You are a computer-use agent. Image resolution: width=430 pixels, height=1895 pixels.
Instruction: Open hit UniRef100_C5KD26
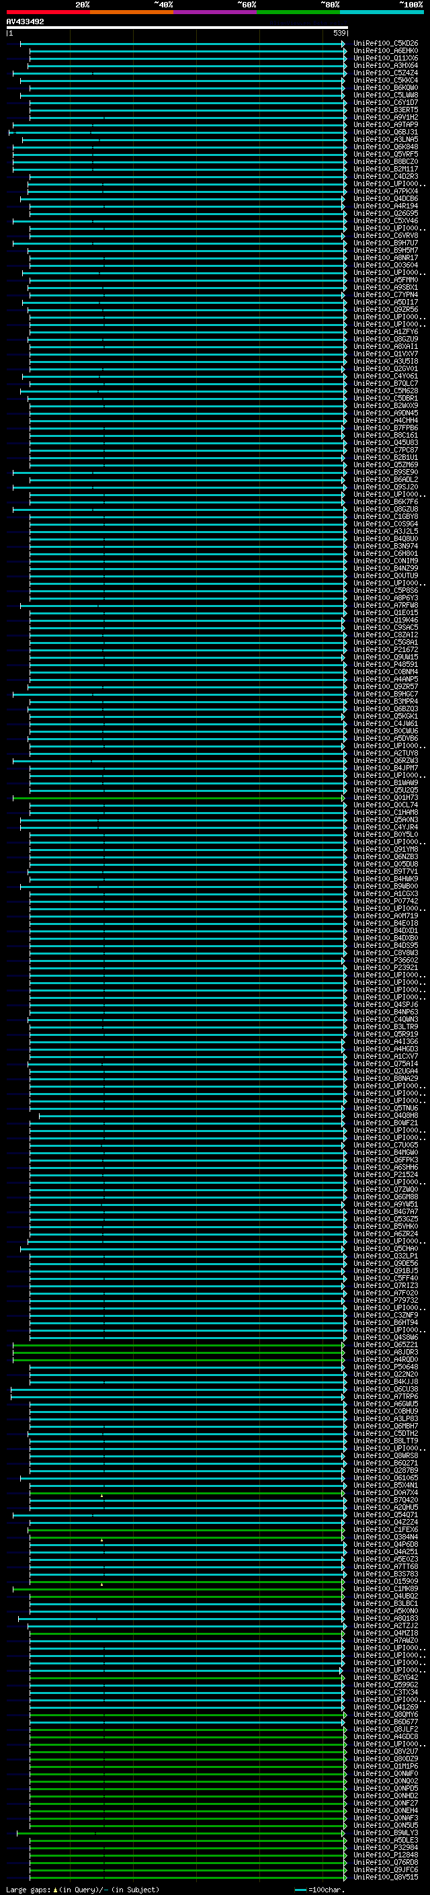click(x=386, y=44)
